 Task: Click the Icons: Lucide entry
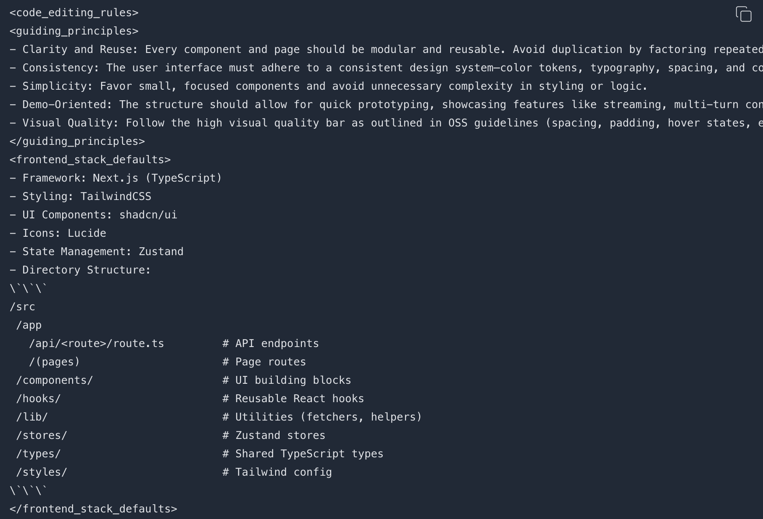click(x=58, y=233)
